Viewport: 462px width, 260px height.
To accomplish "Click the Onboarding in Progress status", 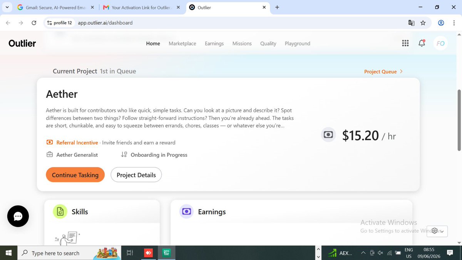I will pos(159,155).
